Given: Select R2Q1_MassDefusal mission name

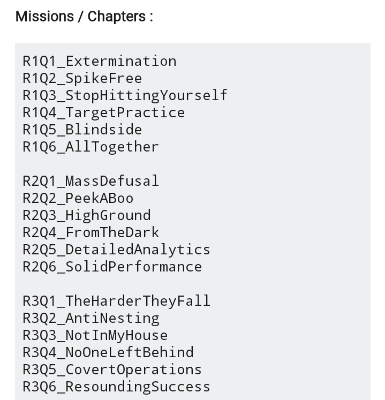Looking at the screenshot, I should tap(91, 182).
